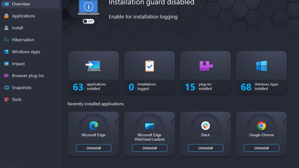Uninstall Microsoft Edge WebView2-Laufzeit
299x168 pixels.
[149, 148]
